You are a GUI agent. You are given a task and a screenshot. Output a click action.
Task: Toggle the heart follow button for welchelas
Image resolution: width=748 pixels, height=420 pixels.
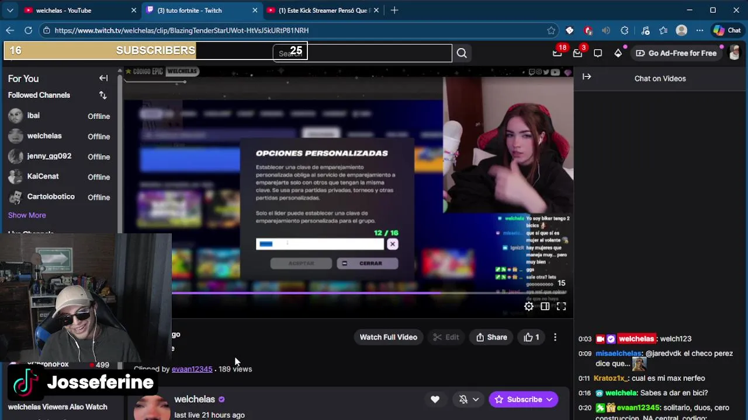coord(435,400)
